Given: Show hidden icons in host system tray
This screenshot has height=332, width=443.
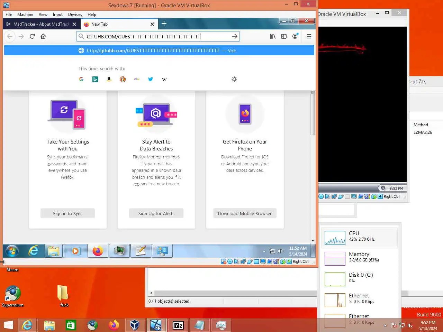Looking at the screenshot, I should click(385, 325).
